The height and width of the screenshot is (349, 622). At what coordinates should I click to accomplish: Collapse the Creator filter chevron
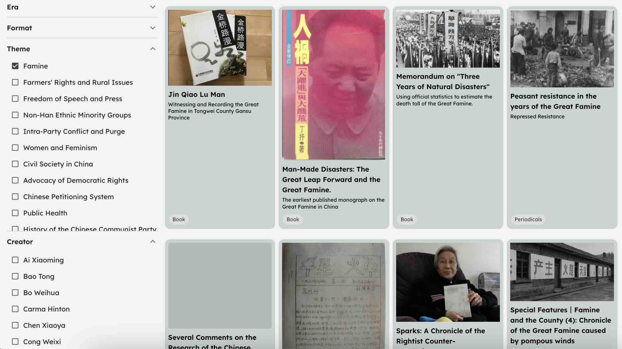[x=153, y=242]
